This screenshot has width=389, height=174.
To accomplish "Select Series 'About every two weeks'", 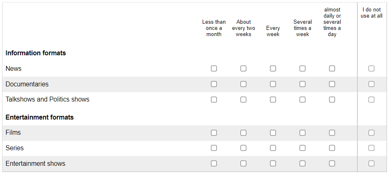I will pyautogui.click(x=243, y=148).
